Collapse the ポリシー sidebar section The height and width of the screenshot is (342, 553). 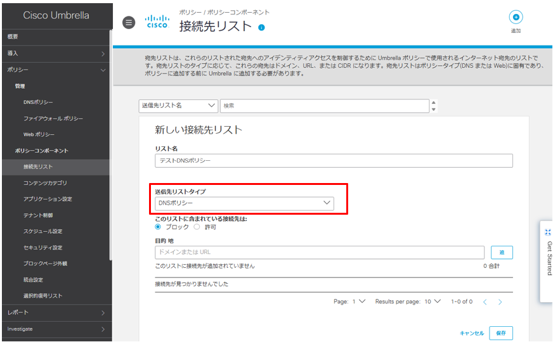[x=56, y=70]
